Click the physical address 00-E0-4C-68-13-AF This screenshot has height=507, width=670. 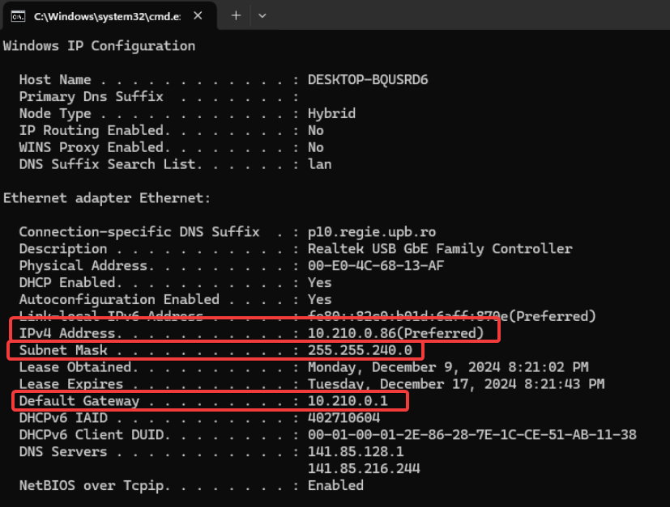pos(375,266)
